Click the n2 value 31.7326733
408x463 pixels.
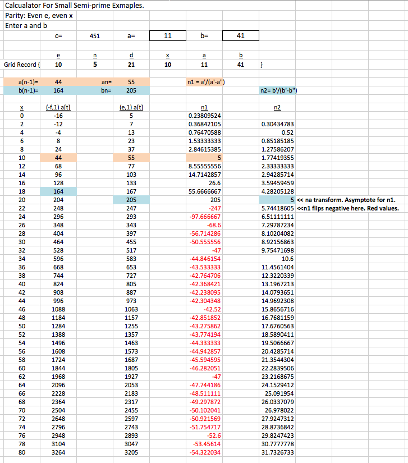tap(277, 452)
